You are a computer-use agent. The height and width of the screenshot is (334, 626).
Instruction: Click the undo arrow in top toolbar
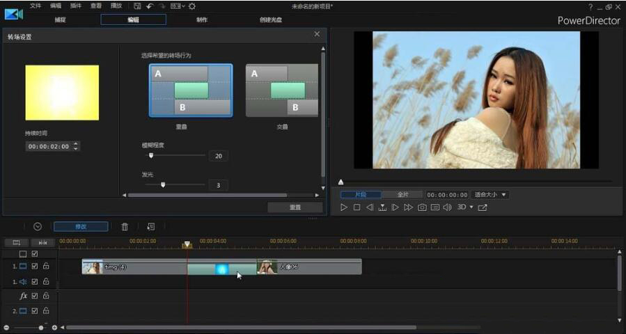[x=150, y=6]
